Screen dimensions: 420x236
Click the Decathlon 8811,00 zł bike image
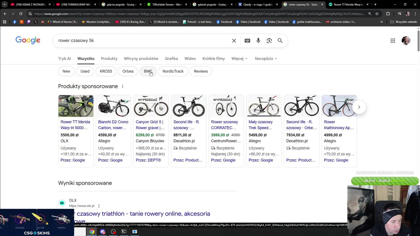tap(189, 106)
